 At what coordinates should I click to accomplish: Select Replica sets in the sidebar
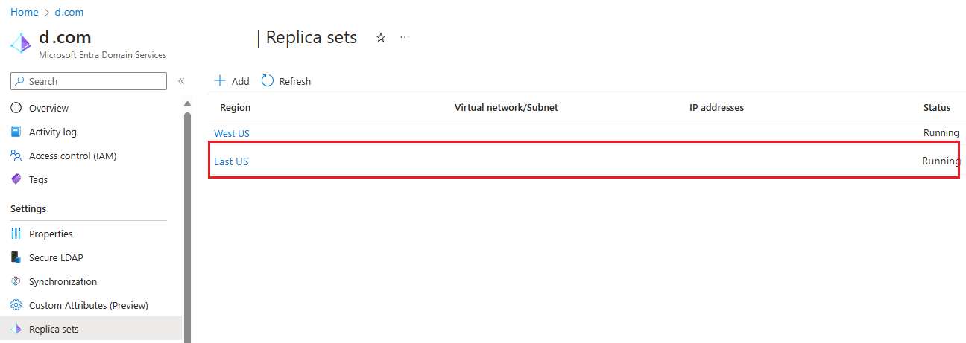[x=54, y=329]
